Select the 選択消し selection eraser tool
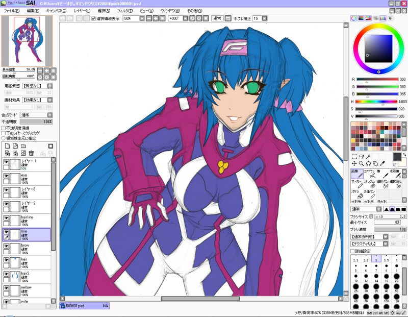This screenshot has height=317, width=408. 395,184
